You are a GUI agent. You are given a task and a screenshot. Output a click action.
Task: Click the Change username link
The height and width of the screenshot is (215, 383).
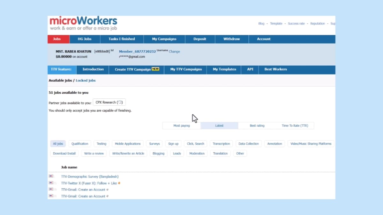tap(174, 52)
